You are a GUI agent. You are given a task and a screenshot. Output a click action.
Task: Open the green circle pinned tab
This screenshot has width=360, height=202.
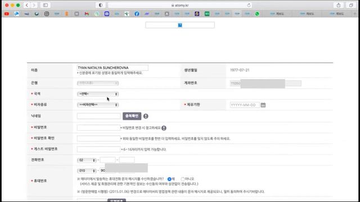97,13
